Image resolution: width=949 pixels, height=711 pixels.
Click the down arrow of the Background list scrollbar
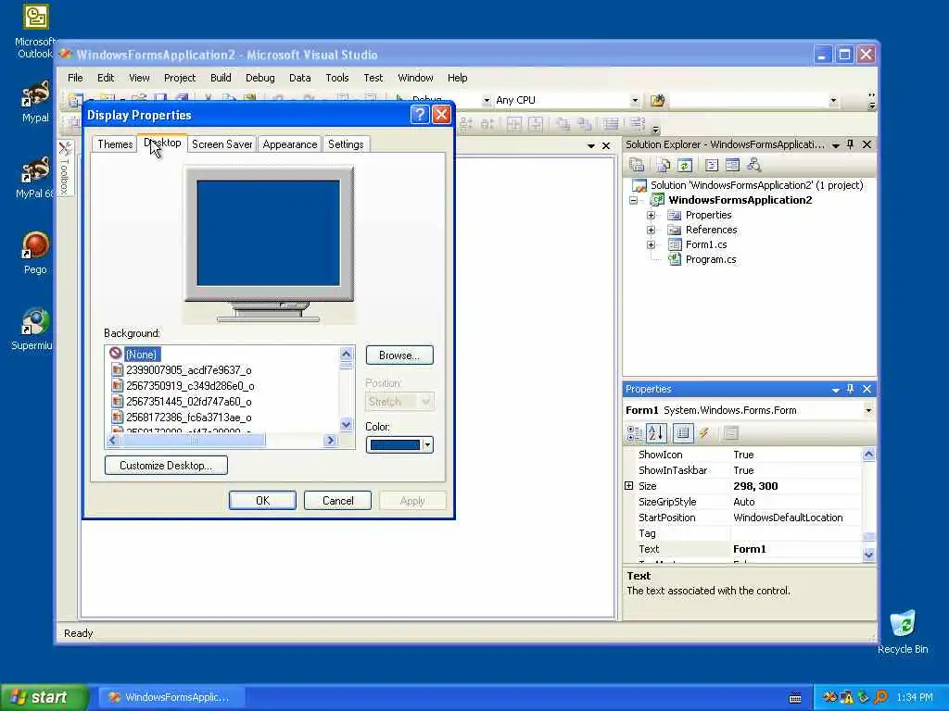pyautogui.click(x=347, y=425)
